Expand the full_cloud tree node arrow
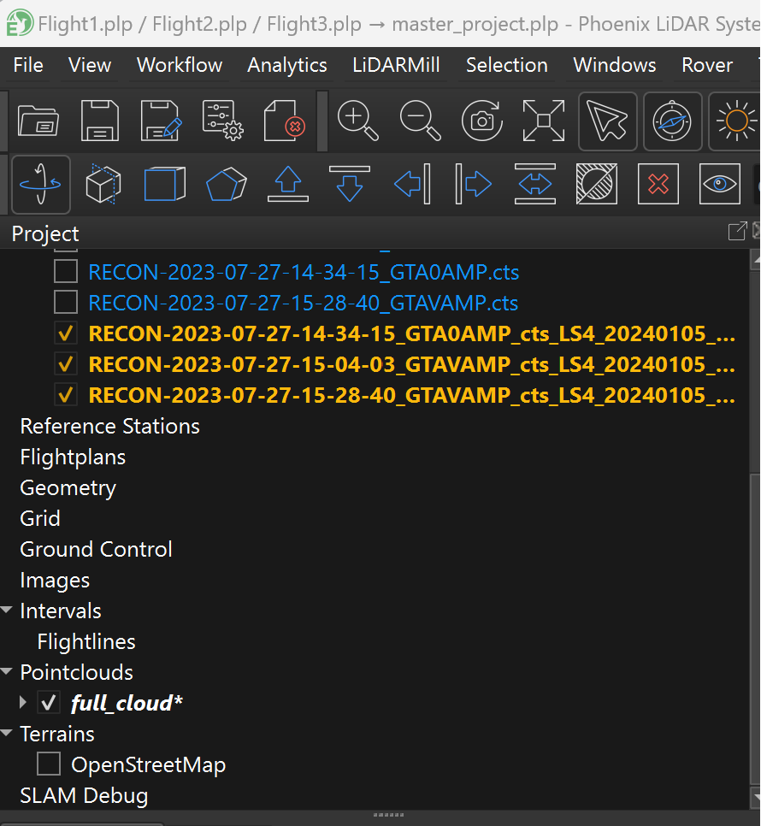This screenshot has width=761, height=826. click(24, 703)
